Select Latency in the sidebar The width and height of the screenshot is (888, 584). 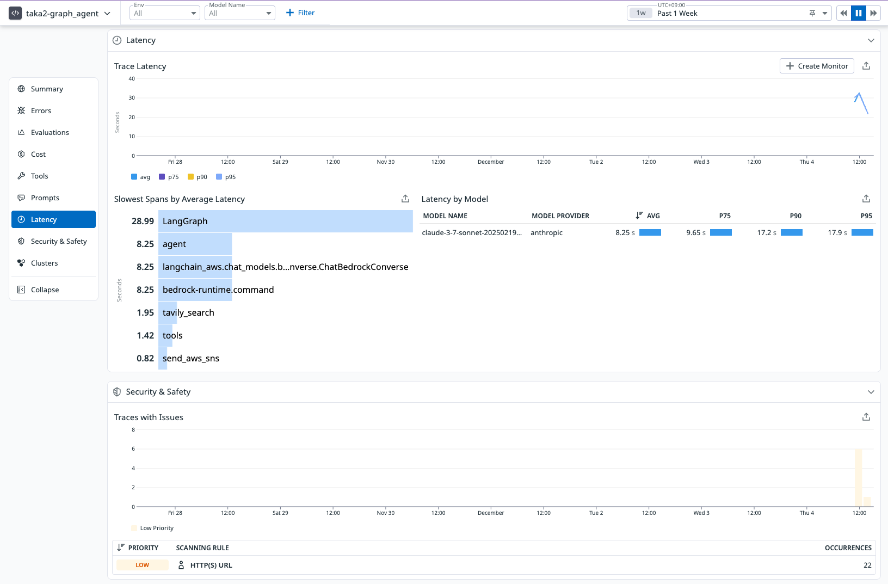click(53, 219)
